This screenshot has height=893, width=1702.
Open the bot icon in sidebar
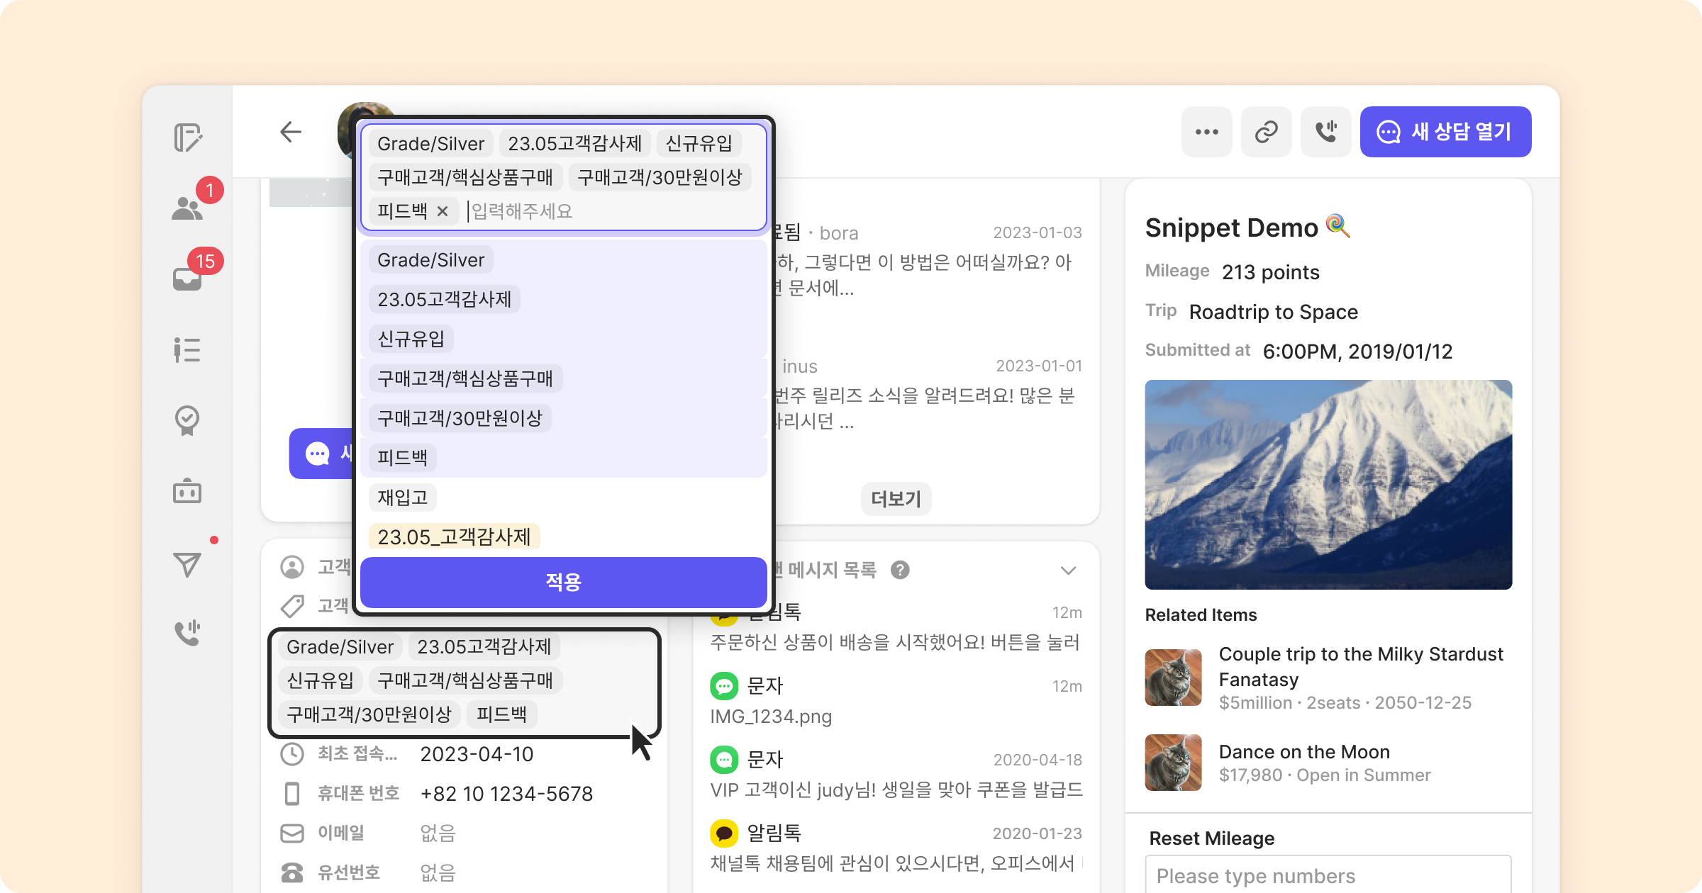[187, 492]
